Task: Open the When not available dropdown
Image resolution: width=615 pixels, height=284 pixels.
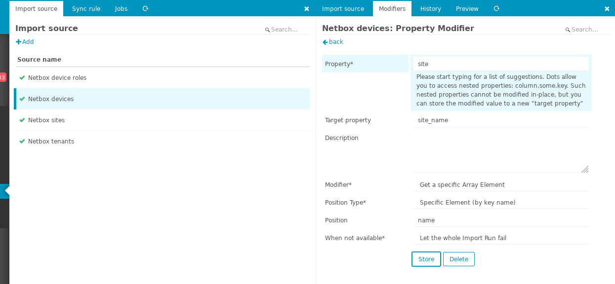Action: 501,238
